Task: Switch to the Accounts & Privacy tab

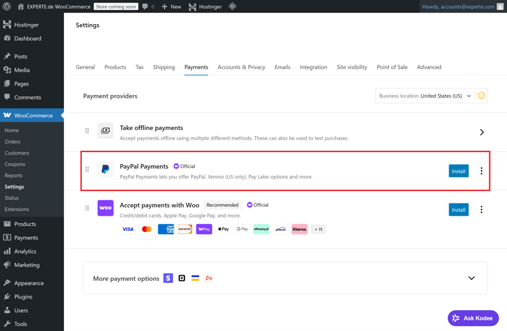Action: click(241, 67)
